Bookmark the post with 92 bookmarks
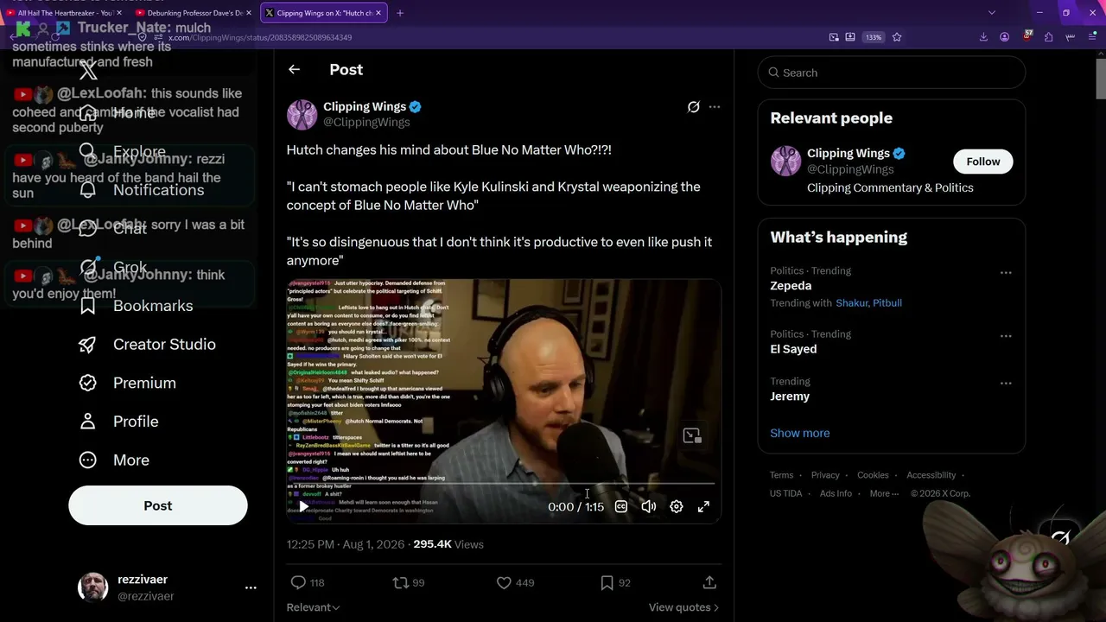 coord(615,583)
